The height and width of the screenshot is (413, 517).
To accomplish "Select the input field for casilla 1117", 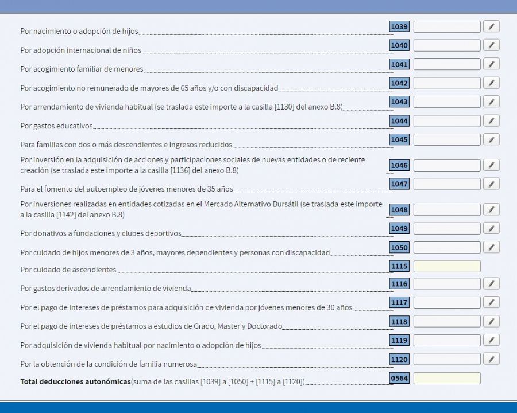I will point(446,302).
